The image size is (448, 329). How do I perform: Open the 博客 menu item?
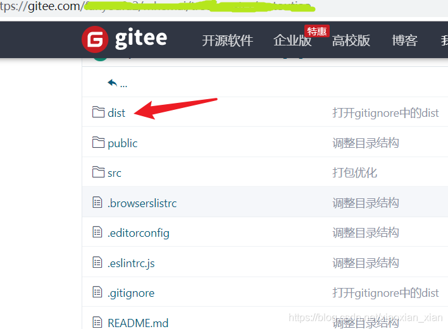(405, 40)
